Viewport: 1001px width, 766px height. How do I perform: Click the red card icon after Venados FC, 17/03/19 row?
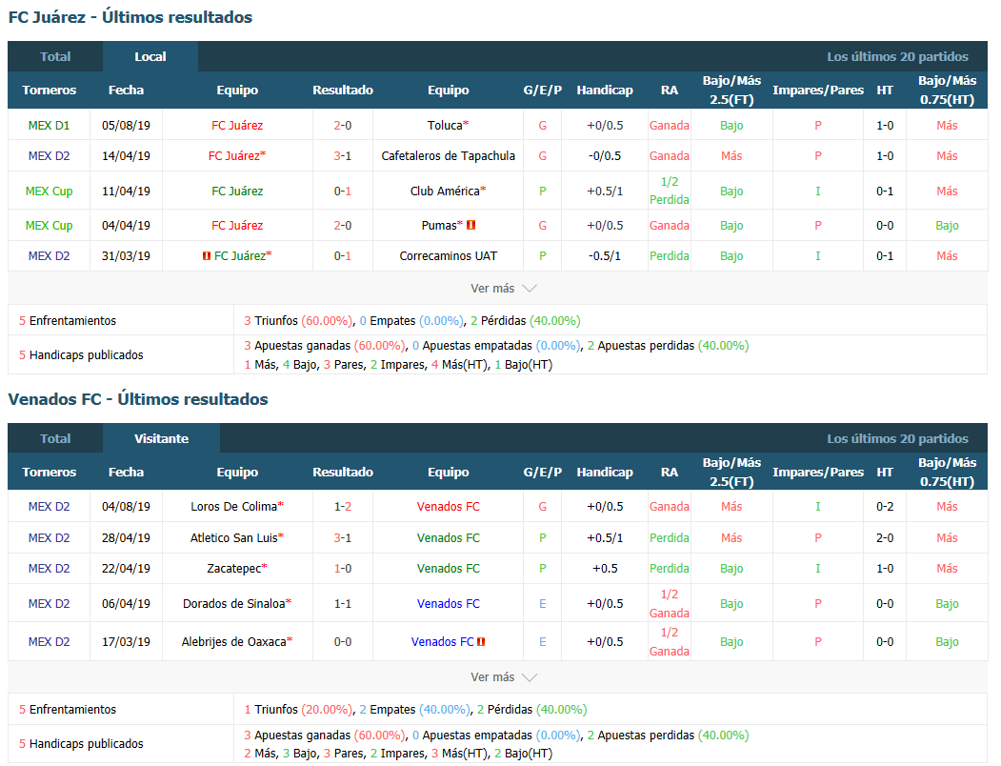point(481,641)
